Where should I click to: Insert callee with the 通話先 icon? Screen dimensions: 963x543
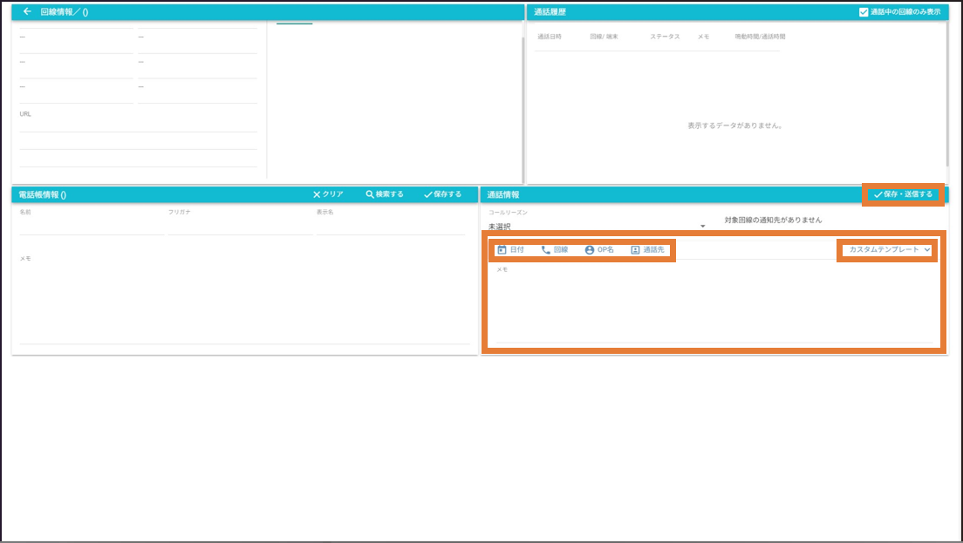[635, 250]
